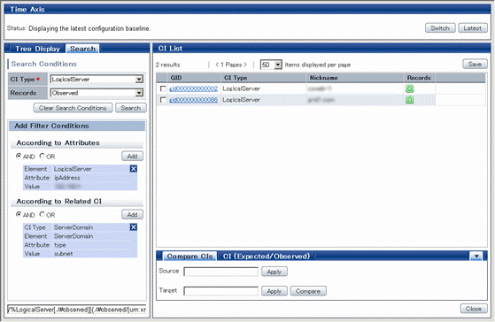Click the '2 results' text

click(x=167, y=65)
